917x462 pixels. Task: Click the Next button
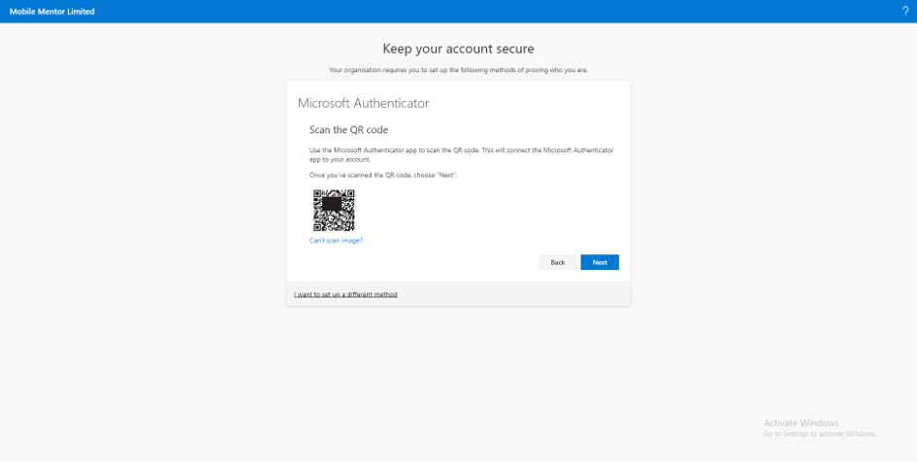click(x=600, y=263)
